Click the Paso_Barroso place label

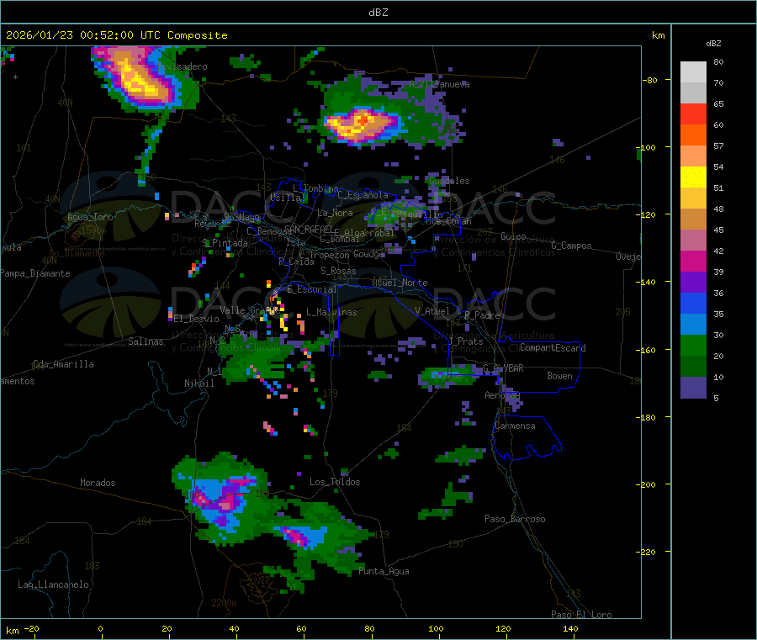515,519
